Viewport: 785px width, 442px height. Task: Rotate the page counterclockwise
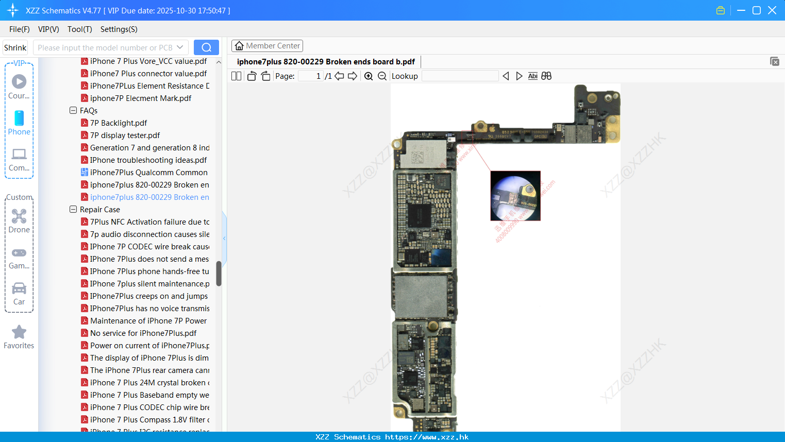coord(252,76)
